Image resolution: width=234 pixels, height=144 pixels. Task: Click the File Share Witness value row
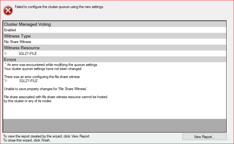(18, 42)
